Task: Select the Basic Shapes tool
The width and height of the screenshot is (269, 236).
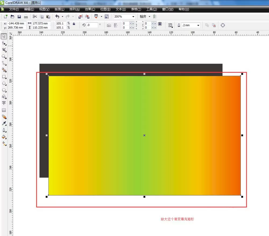Action: pos(4,97)
